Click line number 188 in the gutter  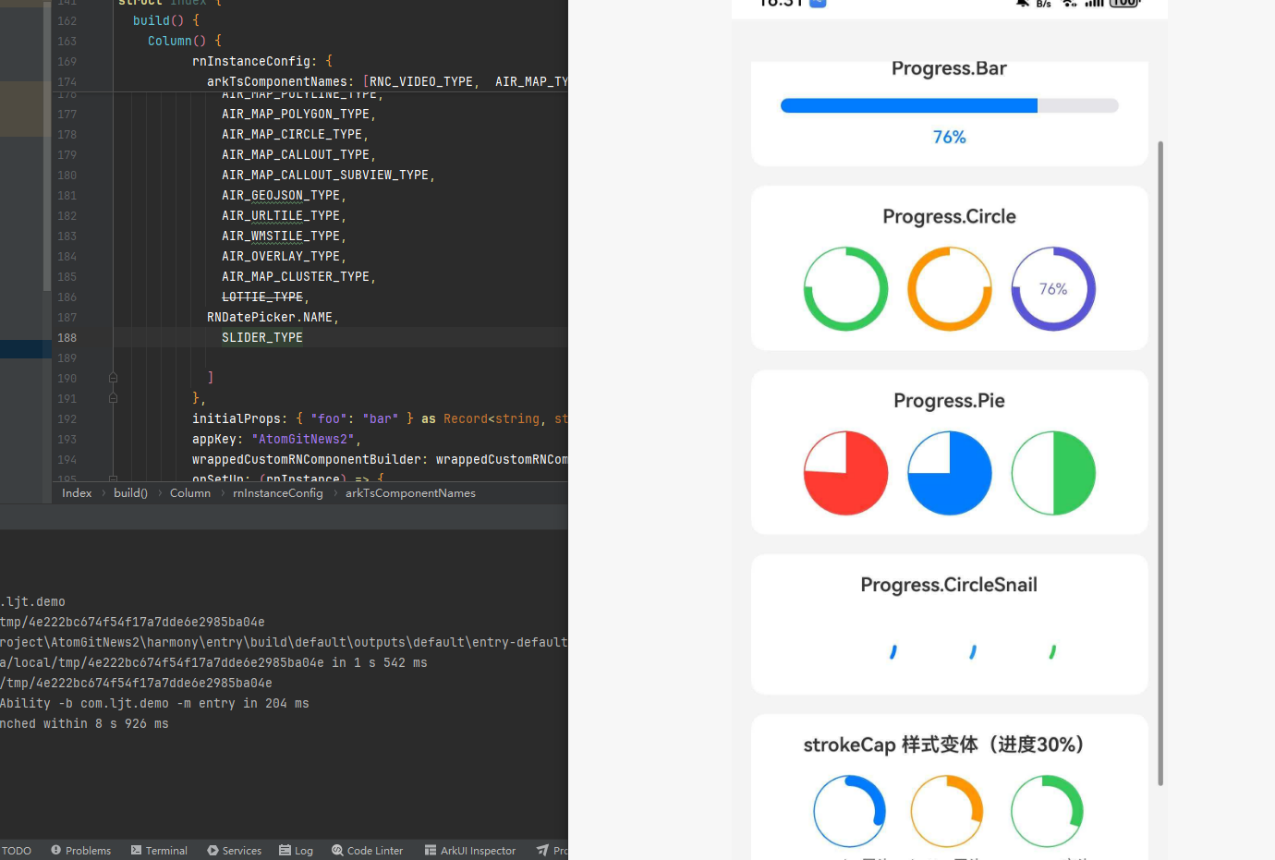67,337
